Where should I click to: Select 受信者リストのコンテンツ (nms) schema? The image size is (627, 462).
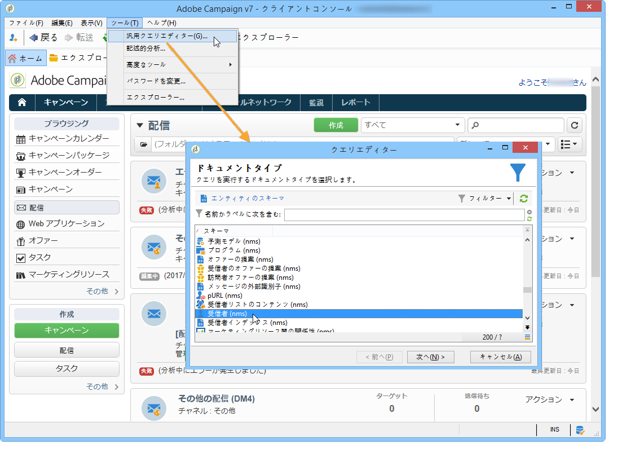point(258,305)
